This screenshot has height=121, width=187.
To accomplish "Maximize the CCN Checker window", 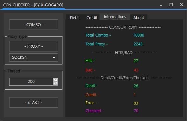I will click(x=171, y=5).
